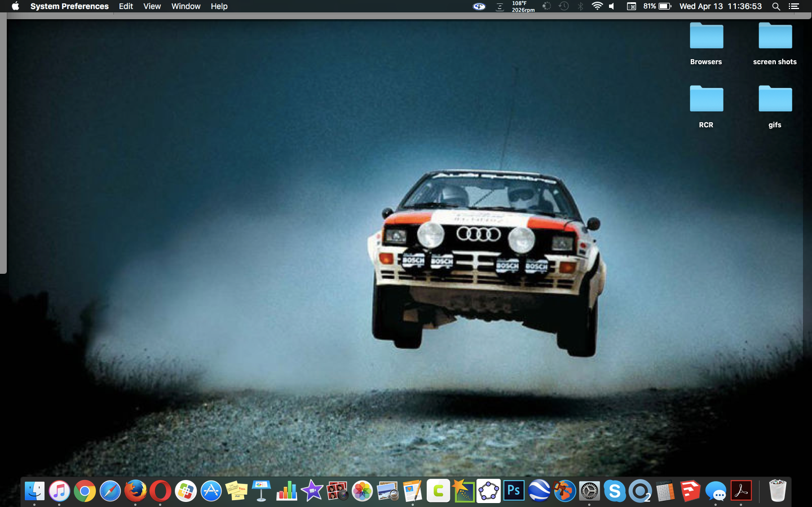Open Messages chat bubble in dock
Viewport: 812px width, 507px height.
point(716,491)
